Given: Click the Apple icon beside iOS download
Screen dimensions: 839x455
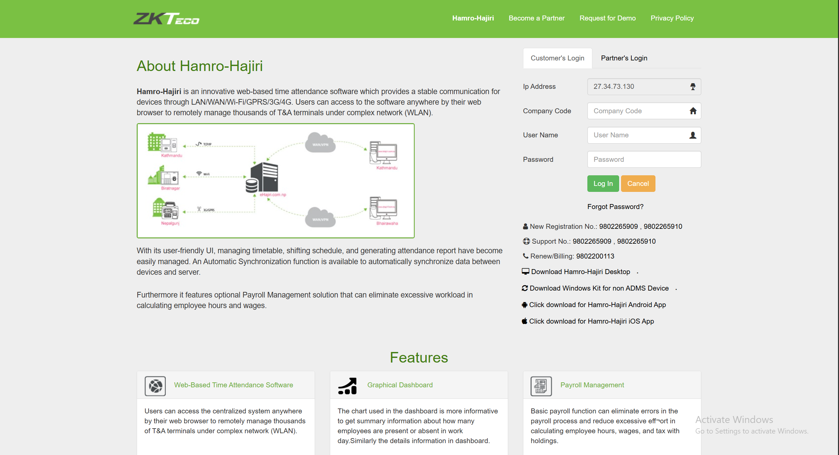Looking at the screenshot, I should point(524,321).
